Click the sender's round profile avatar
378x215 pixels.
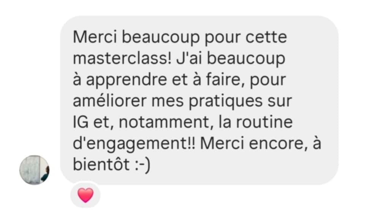coord(35,170)
